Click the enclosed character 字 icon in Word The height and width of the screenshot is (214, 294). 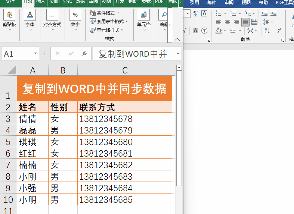[204, 31]
